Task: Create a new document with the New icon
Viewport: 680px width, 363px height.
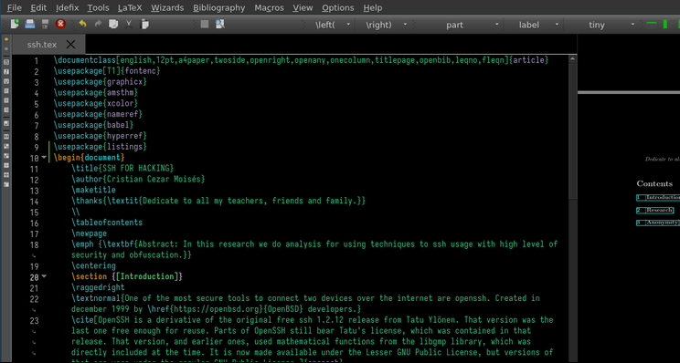Action: click(16, 25)
